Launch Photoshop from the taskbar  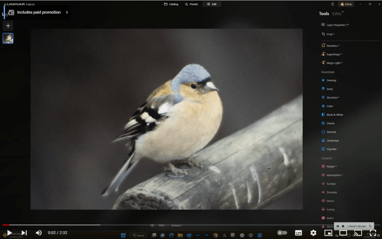207,235
